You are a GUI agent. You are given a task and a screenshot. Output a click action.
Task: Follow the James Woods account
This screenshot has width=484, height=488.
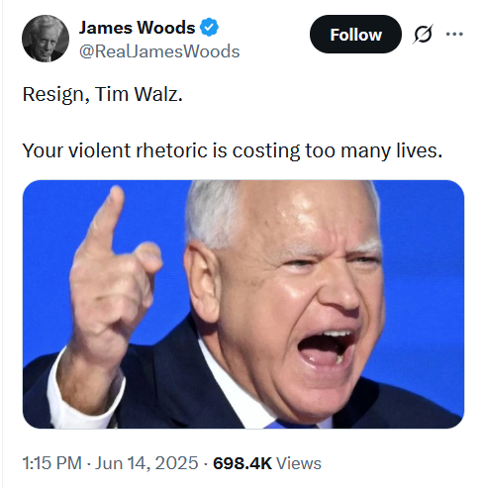coord(355,34)
